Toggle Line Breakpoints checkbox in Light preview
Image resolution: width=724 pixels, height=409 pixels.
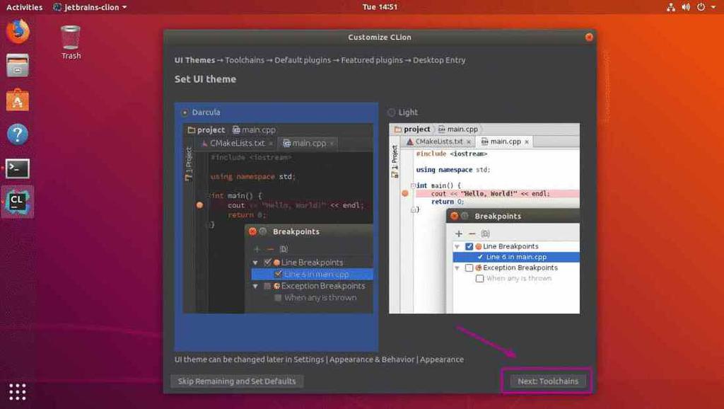pos(469,246)
